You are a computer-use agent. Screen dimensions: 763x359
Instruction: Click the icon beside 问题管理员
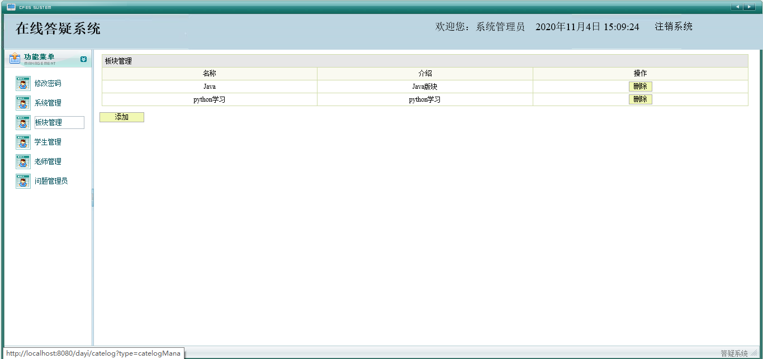tap(23, 181)
